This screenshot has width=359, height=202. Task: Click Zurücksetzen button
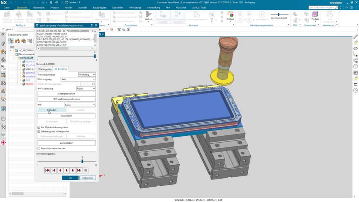[x=67, y=143]
